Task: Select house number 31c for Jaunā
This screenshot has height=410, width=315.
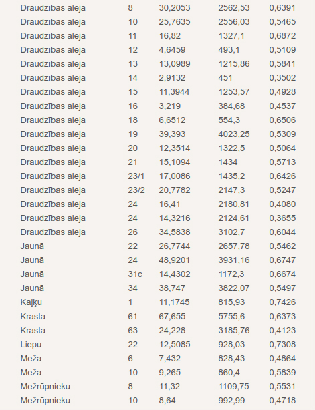Action: tap(135, 274)
